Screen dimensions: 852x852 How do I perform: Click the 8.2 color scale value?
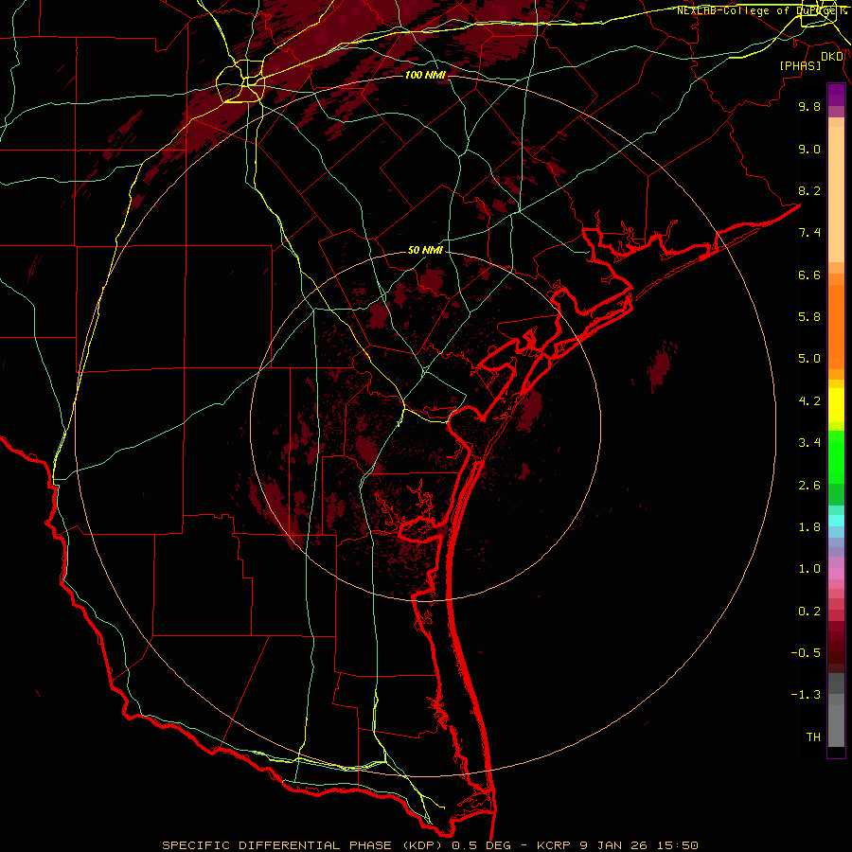coord(809,190)
